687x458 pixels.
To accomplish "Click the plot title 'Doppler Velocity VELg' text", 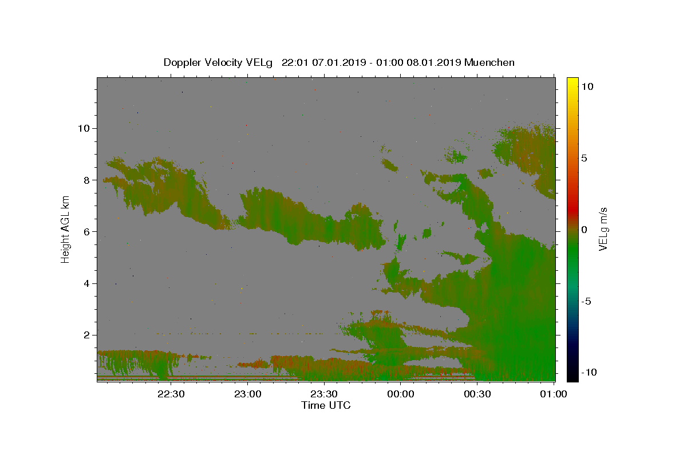I will pyautogui.click(x=218, y=62).
